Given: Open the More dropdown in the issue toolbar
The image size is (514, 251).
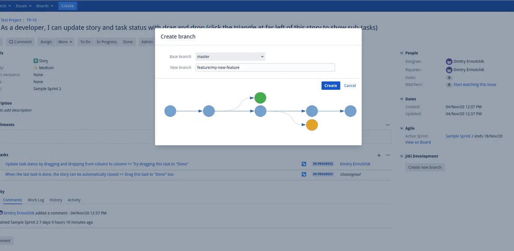Looking at the screenshot, I should pyautogui.click(x=66, y=42).
